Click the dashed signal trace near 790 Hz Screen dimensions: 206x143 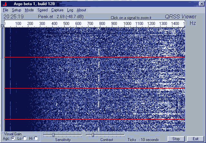(99, 78)
